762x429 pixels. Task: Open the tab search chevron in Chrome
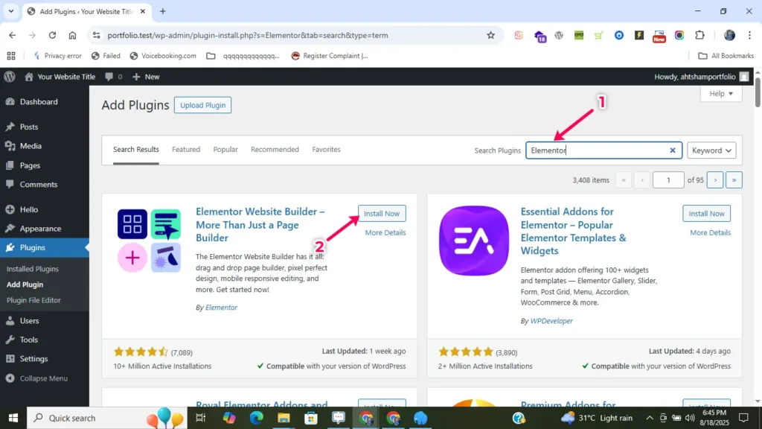pyautogui.click(x=10, y=11)
